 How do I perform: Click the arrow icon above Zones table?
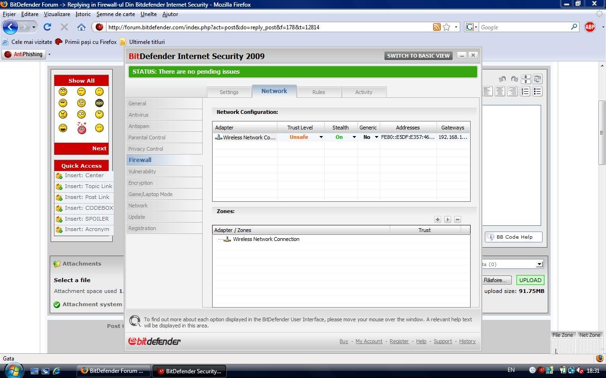coord(447,219)
